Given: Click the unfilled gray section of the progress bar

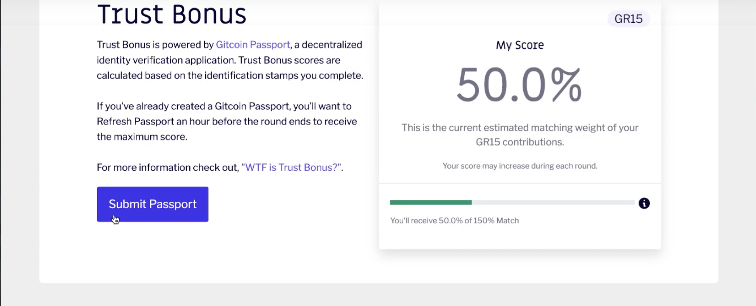Looking at the screenshot, I should 554,202.
